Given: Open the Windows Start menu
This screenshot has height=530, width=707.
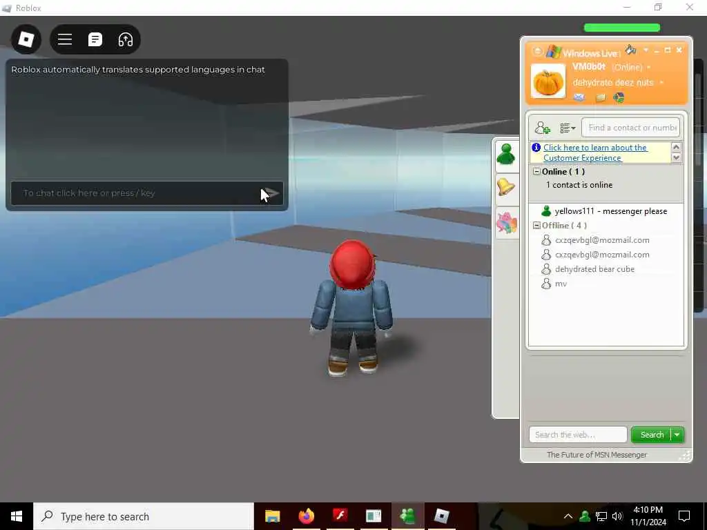Looking at the screenshot, I should 17,516.
